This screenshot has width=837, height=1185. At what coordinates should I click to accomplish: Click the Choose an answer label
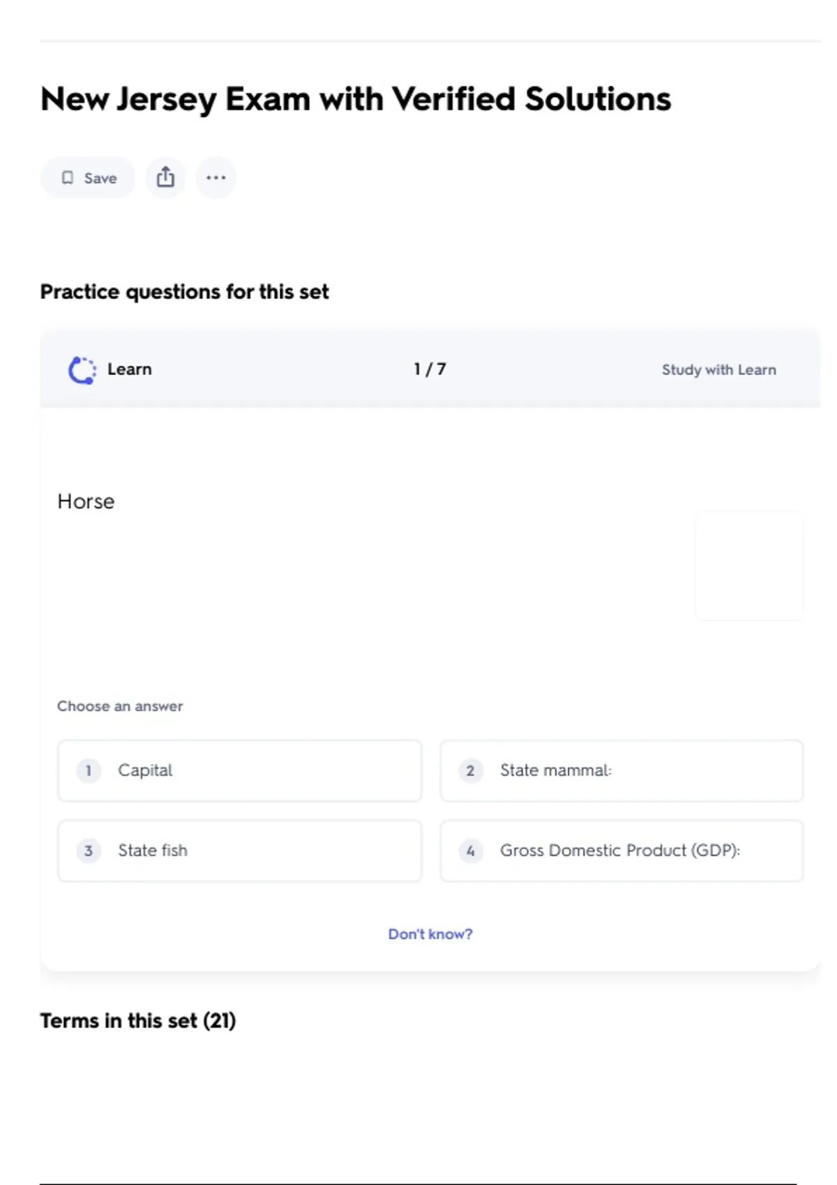(120, 706)
